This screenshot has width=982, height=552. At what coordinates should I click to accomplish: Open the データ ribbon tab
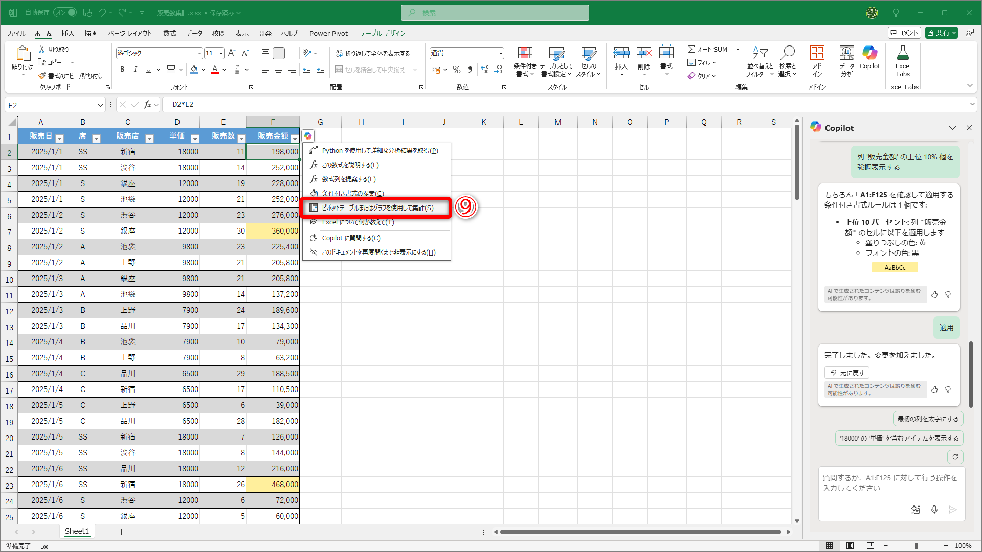tap(194, 33)
